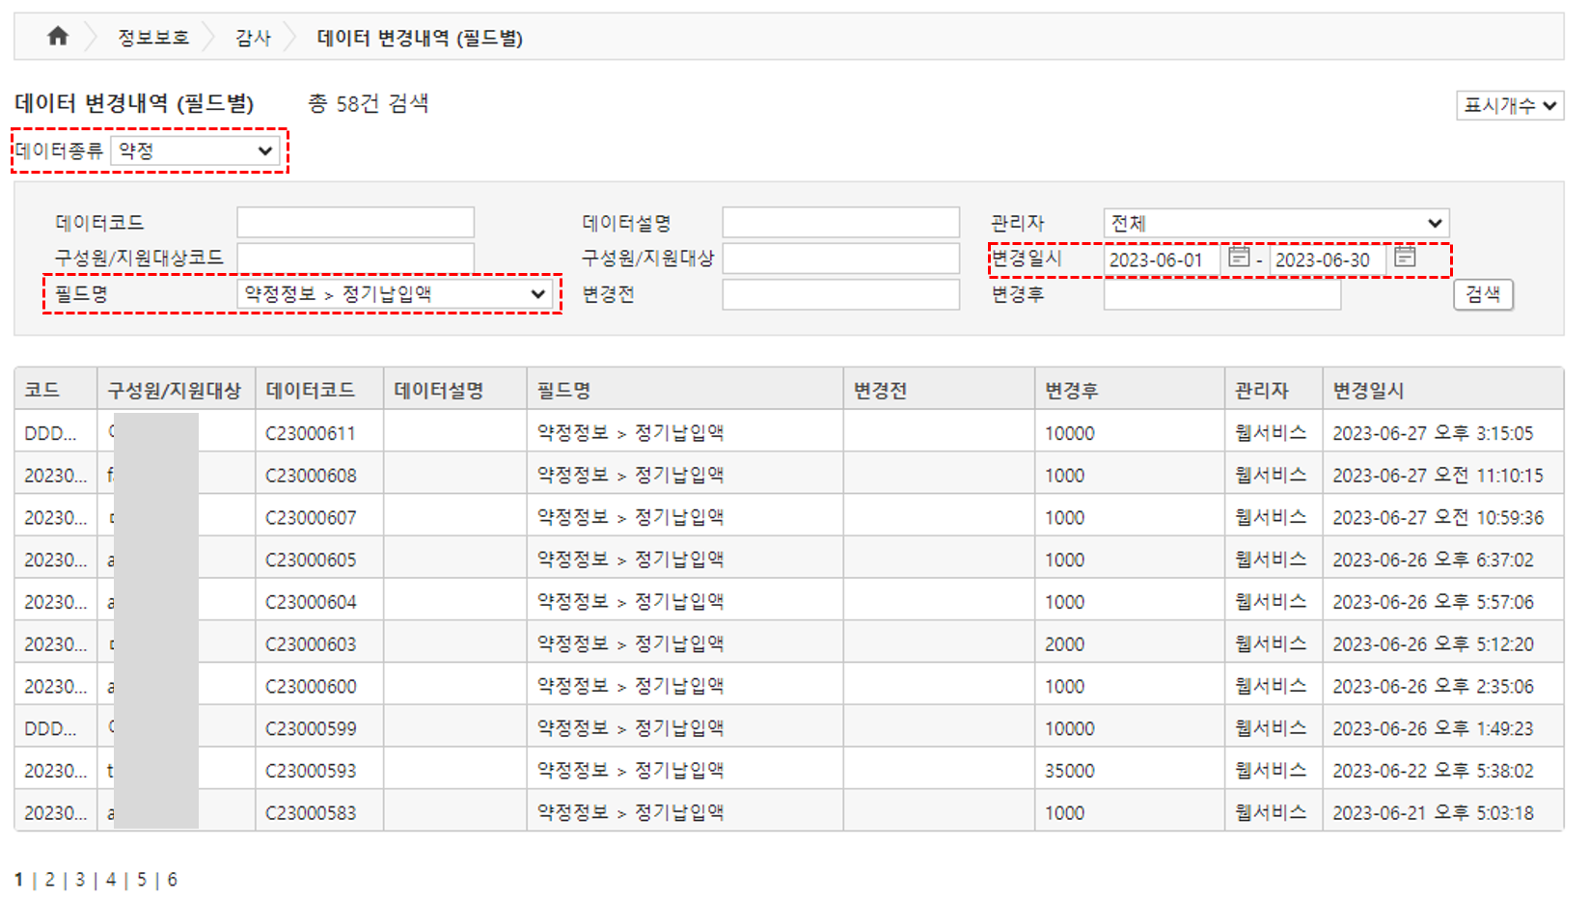Click into the 데이터코드 input field
Screen dimensions: 1589x901
pos(355,223)
